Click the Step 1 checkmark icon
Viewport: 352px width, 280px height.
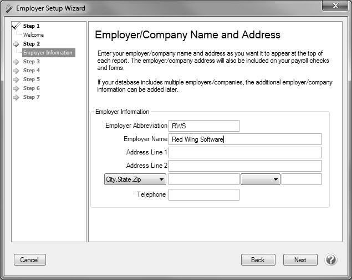(x=16, y=26)
